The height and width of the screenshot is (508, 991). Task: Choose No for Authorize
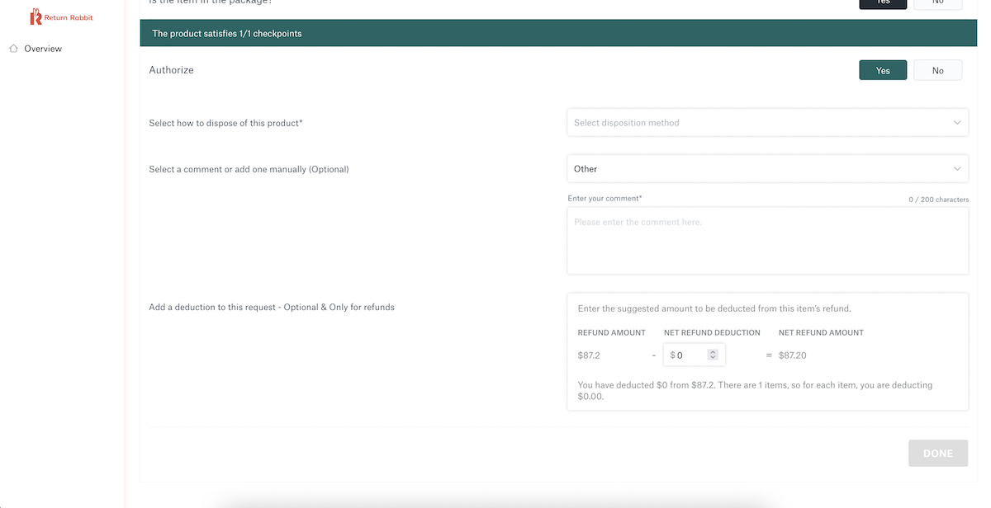[x=937, y=70]
